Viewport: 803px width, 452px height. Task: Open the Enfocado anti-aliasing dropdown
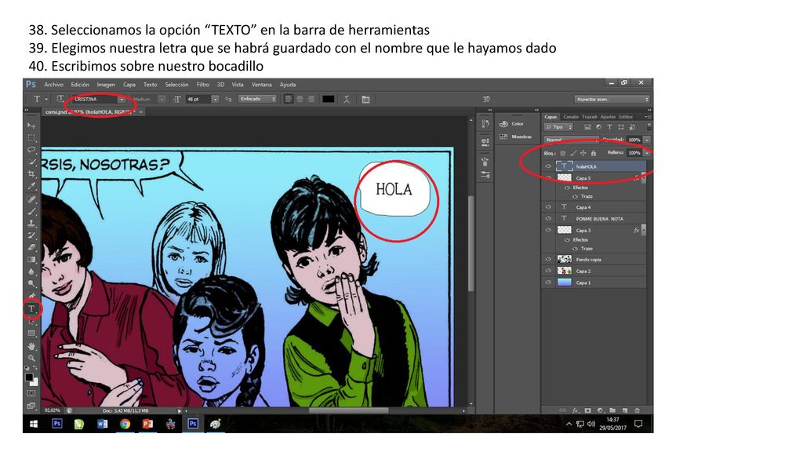point(257,99)
